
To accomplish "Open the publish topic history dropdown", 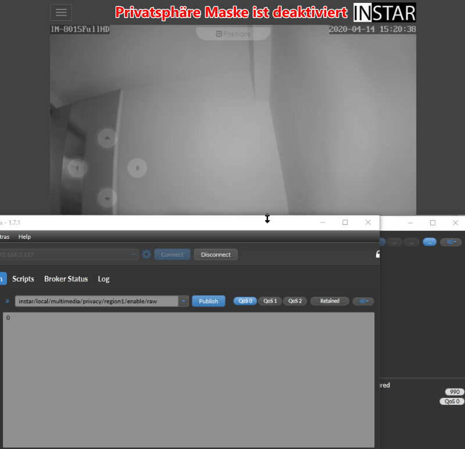I will [x=184, y=301].
